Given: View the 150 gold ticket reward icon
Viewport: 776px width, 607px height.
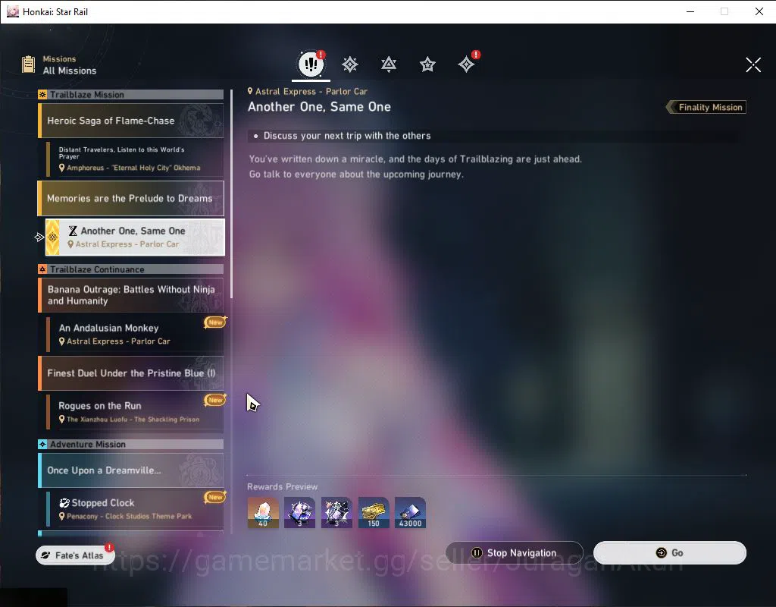Looking at the screenshot, I should tap(374, 512).
